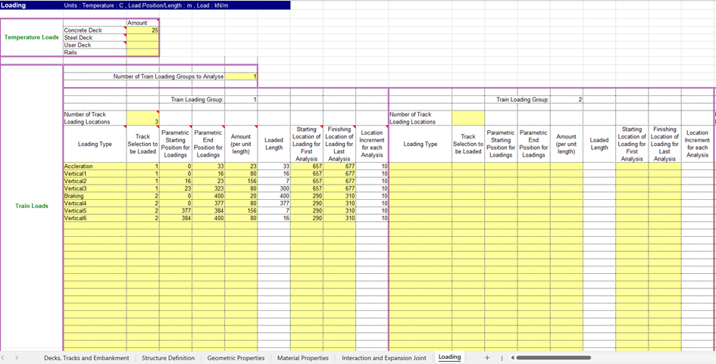Click the 'Vertical3' loading type cell
This screenshot has width=716, height=364.
(95, 188)
